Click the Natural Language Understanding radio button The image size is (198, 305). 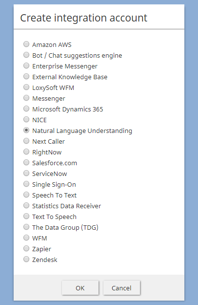tap(26, 130)
